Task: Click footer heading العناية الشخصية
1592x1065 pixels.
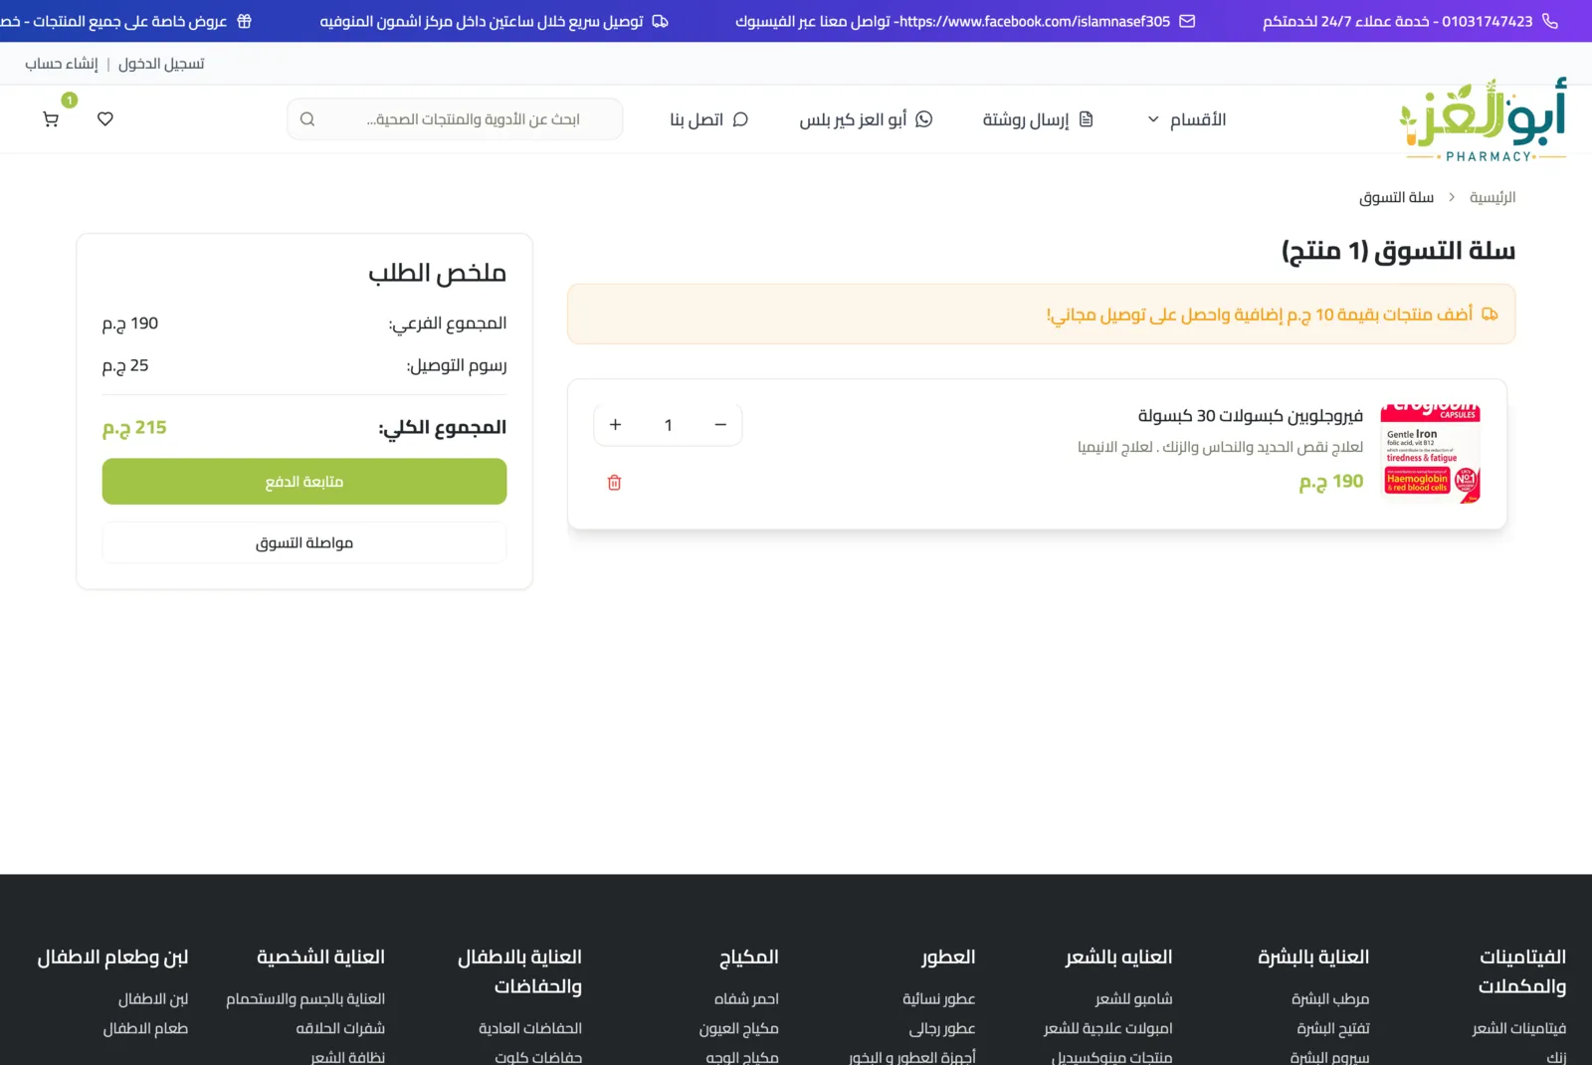Action: pyautogui.click(x=320, y=958)
